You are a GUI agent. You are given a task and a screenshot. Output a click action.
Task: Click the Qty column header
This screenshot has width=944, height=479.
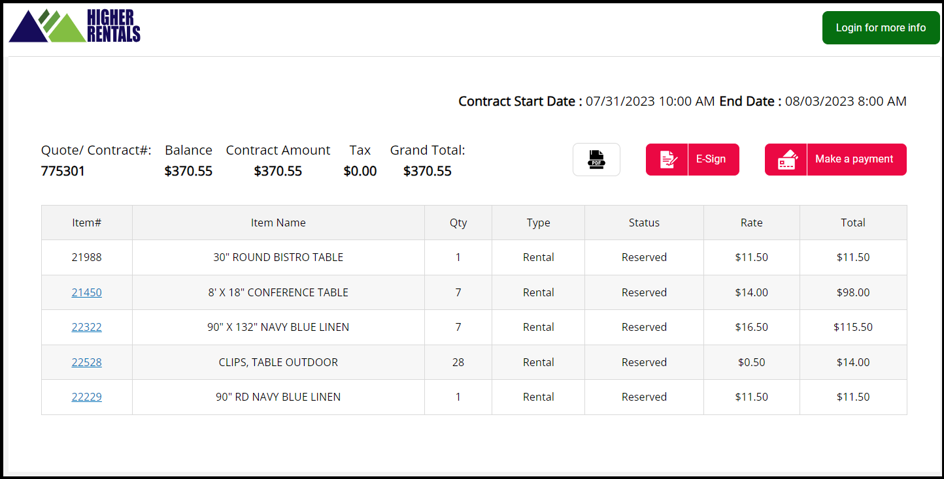[x=458, y=223]
